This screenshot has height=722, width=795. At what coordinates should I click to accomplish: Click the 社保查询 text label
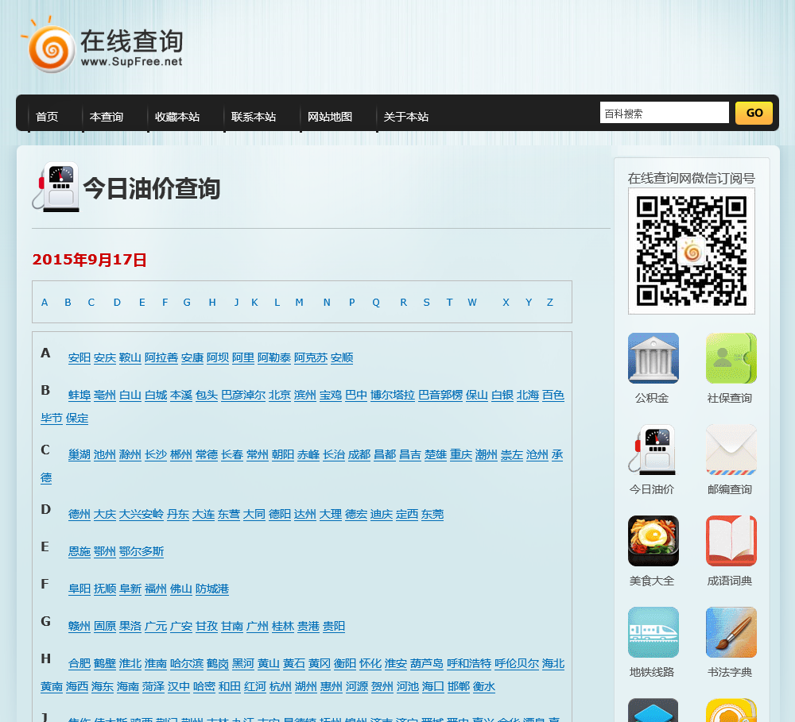[730, 398]
